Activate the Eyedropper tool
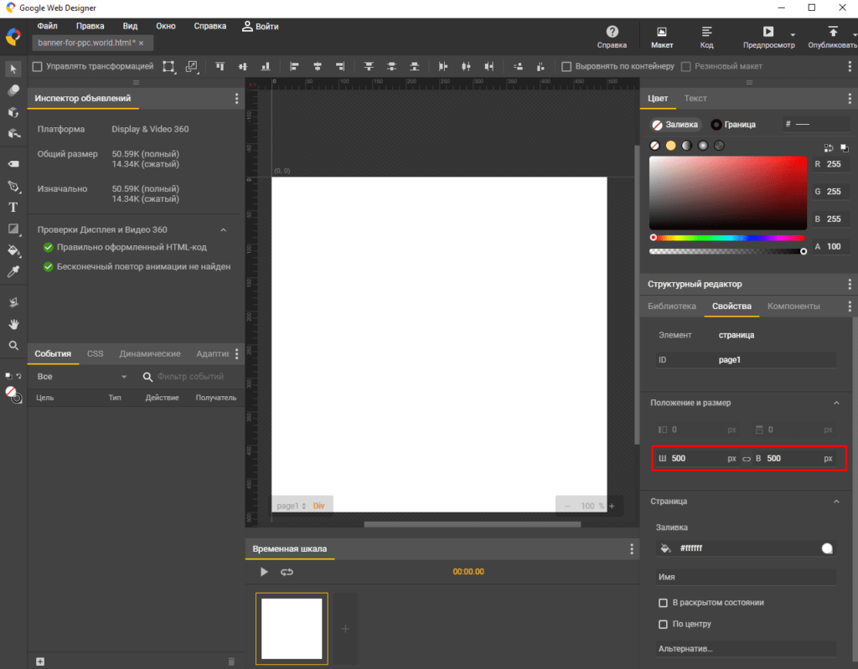 tap(13, 271)
